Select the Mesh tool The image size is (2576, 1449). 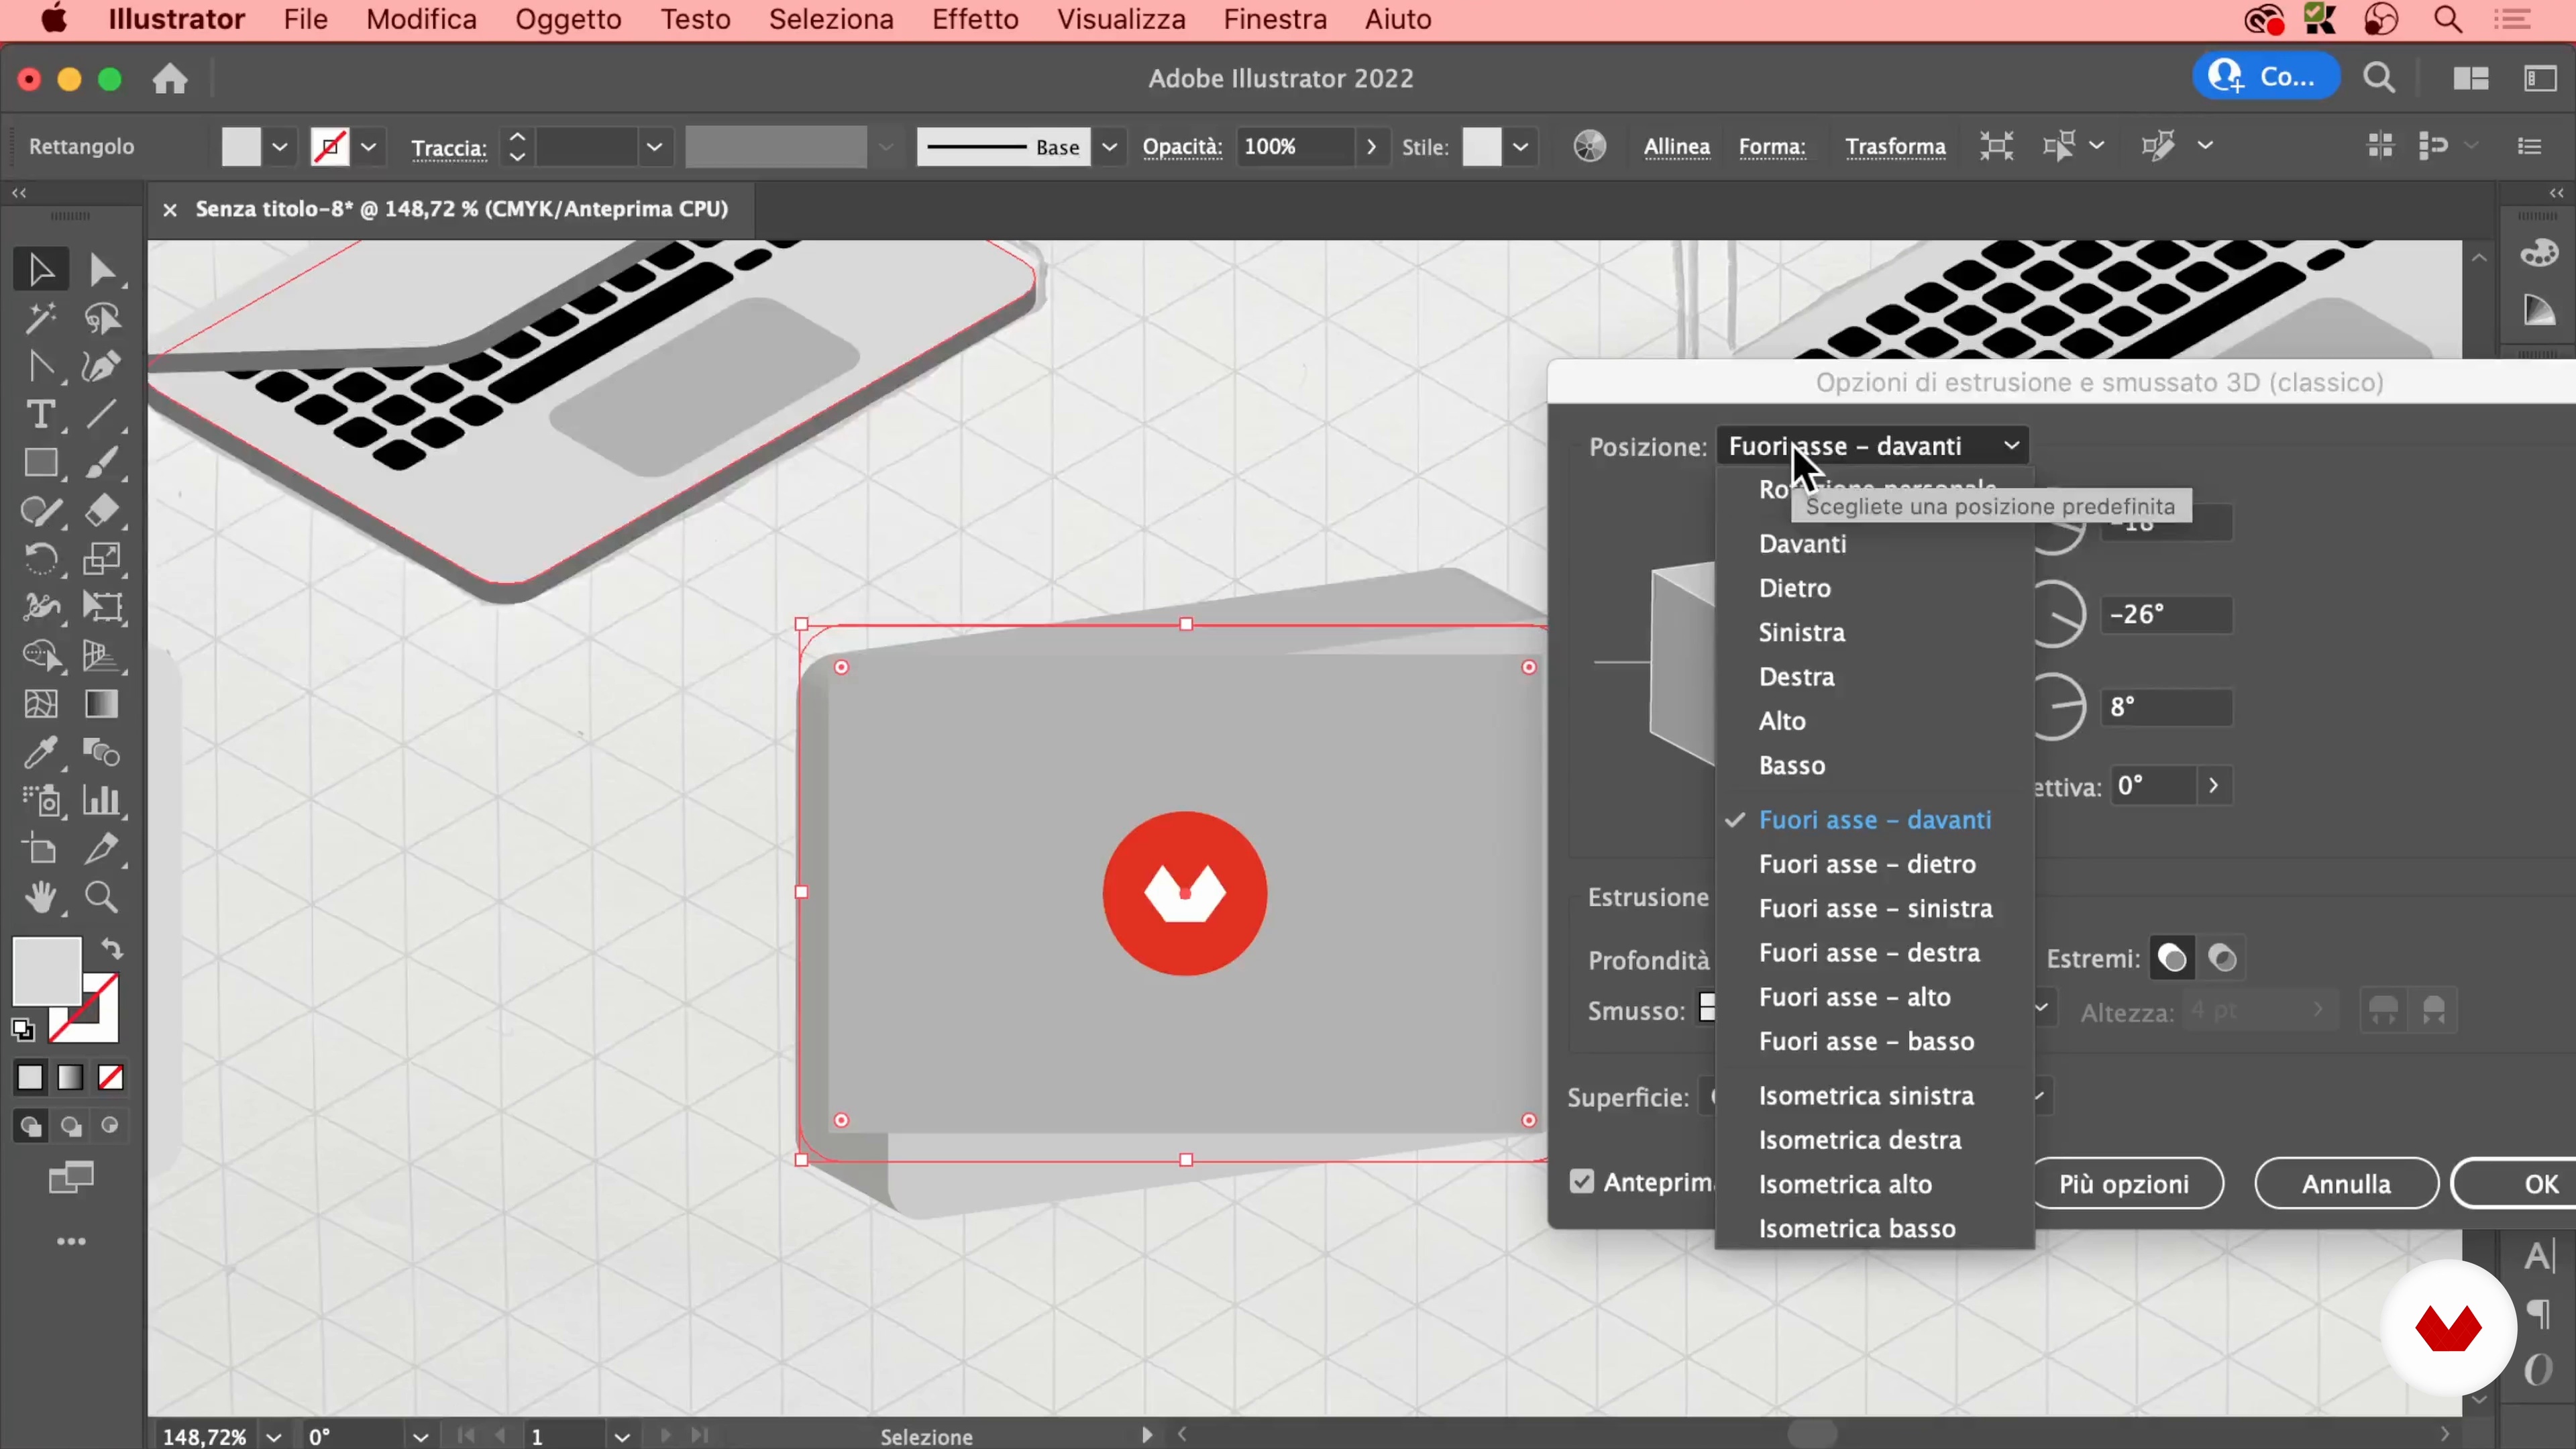pyautogui.click(x=40, y=704)
